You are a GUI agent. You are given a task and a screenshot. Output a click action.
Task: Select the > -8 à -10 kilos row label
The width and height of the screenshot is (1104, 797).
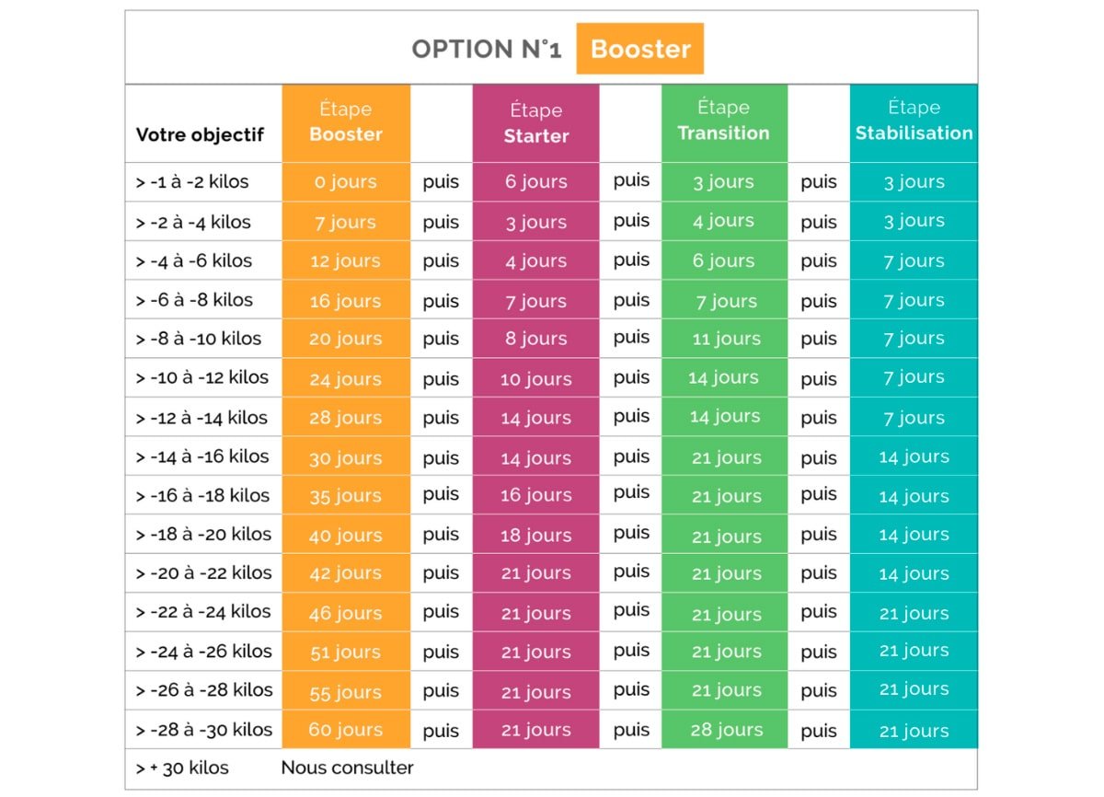click(x=198, y=339)
